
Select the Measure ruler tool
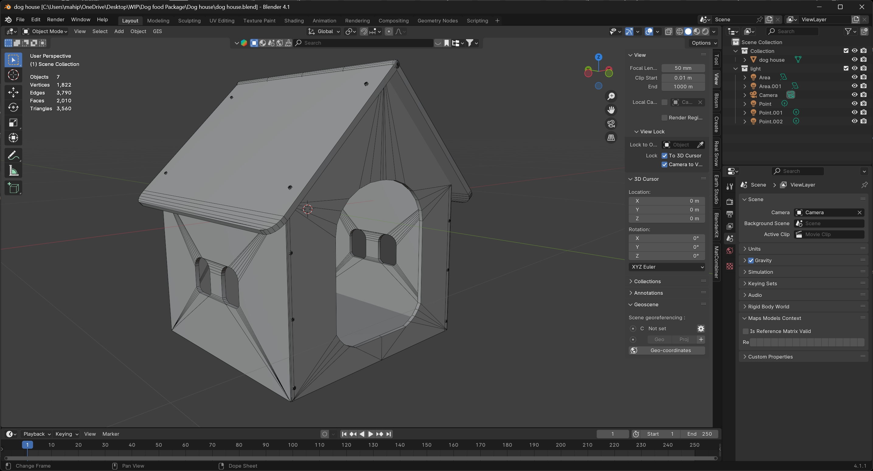[x=13, y=171]
